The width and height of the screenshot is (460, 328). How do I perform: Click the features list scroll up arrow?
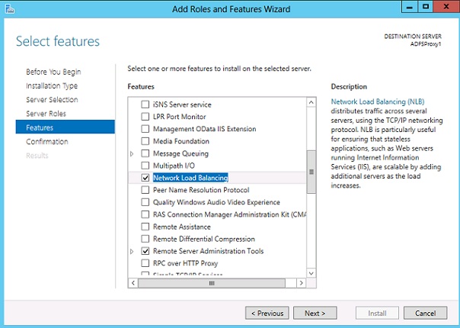(311, 102)
